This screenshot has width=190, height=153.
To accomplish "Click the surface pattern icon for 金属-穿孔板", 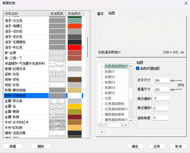I will point(57,101).
